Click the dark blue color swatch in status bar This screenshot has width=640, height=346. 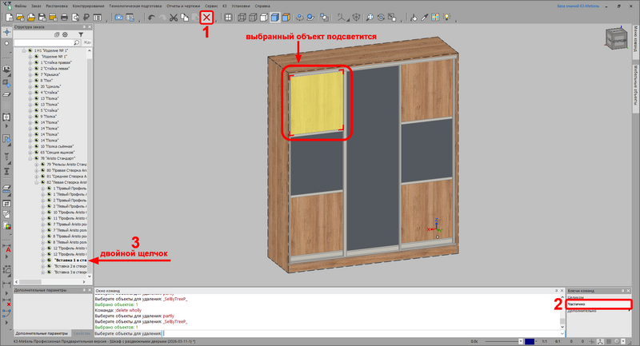click(x=530, y=341)
